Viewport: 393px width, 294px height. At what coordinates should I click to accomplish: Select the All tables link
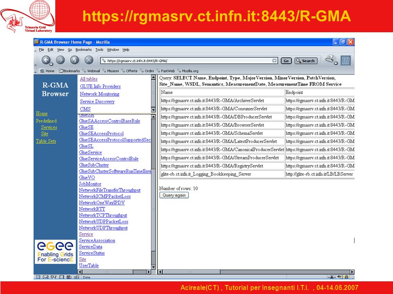point(89,79)
